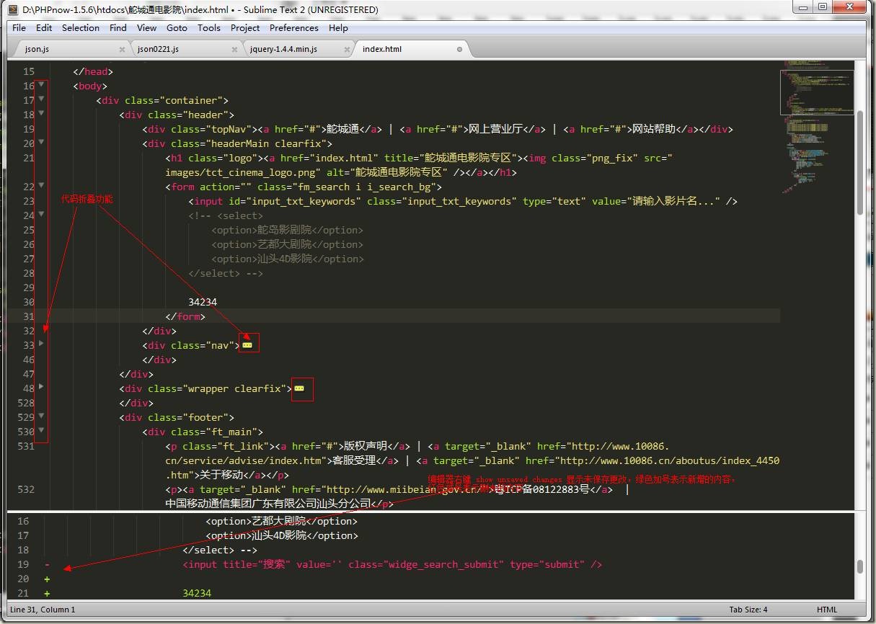Screen dimensions: 876x624
Task: Switch to the json0221.js tab
Action: click(158, 49)
